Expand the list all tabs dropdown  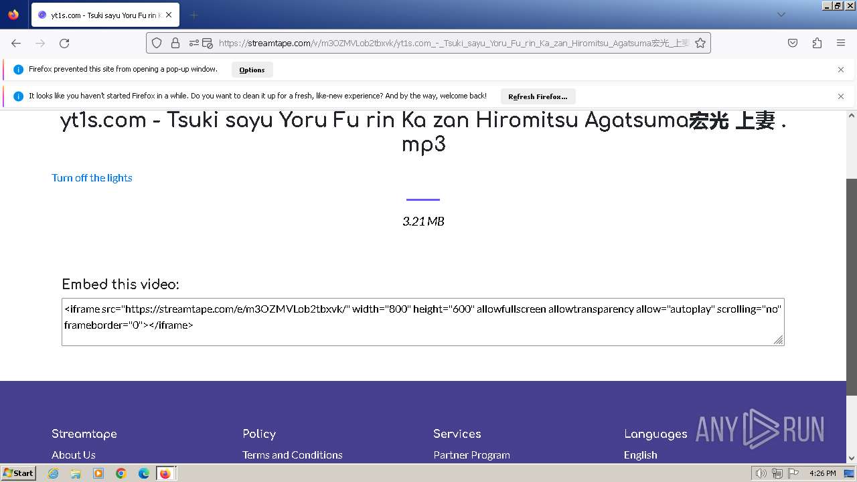point(781,15)
